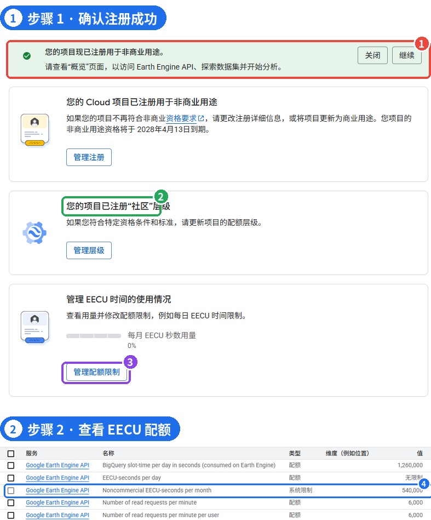Check the read requests per minute per user checkbox
Screen dimensions: 431x520
pos(11,516)
